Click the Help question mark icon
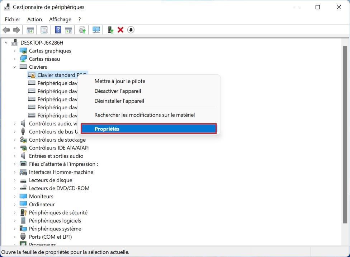Screen dimensions: 350x257 (58, 29)
